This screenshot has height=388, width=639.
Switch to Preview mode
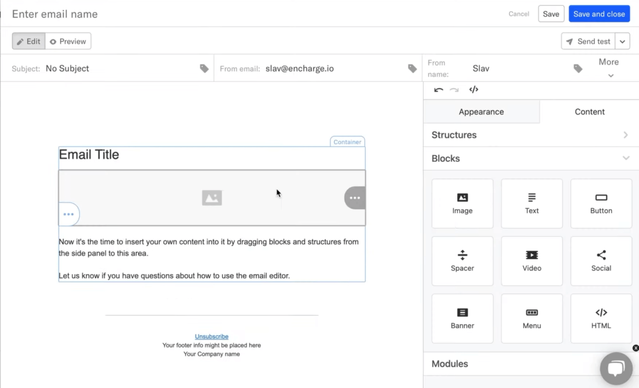(68, 41)
